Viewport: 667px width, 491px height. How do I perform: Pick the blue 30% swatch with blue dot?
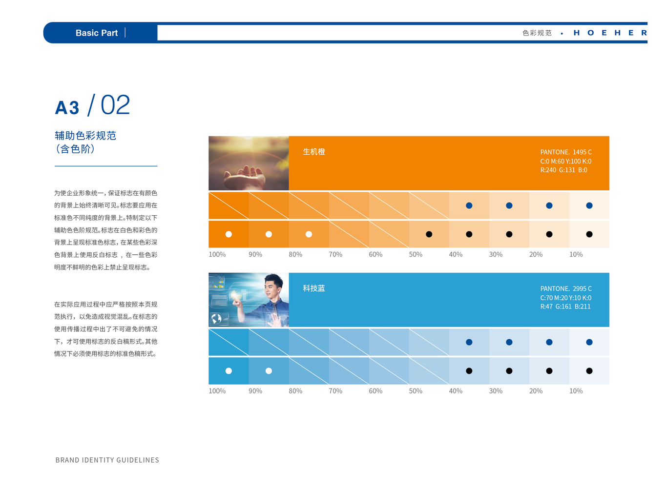tap(509, 342)
